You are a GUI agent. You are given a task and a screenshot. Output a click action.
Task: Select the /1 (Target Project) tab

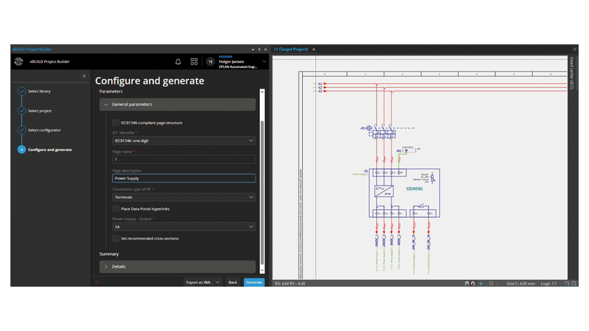(x=291, y=49)
